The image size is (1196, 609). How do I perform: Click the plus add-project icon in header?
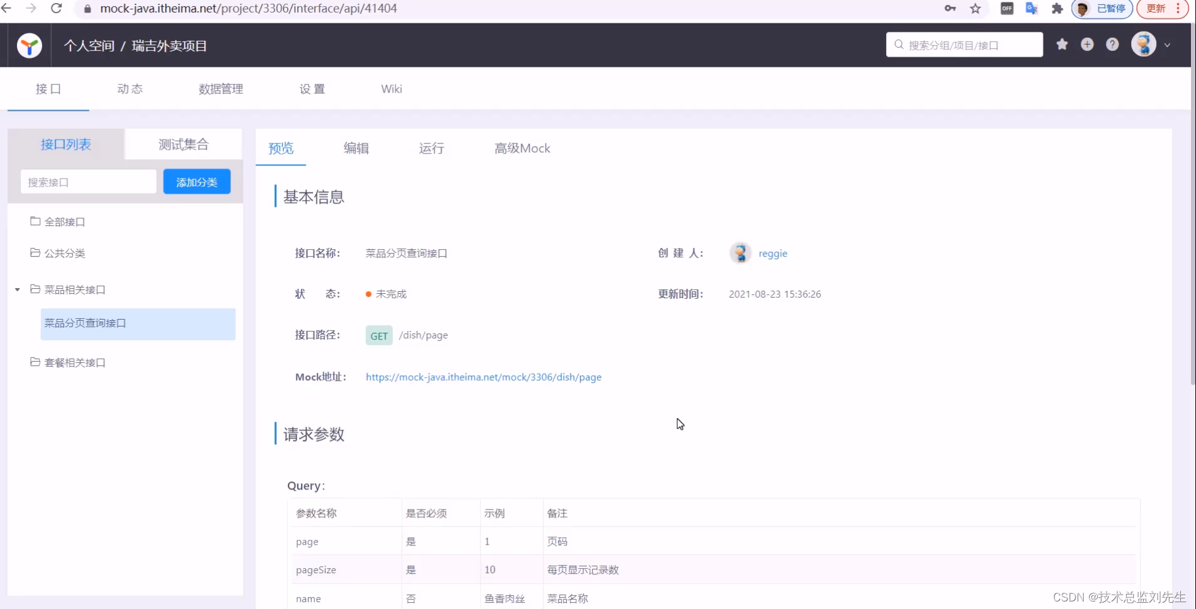coord(1087,45)
